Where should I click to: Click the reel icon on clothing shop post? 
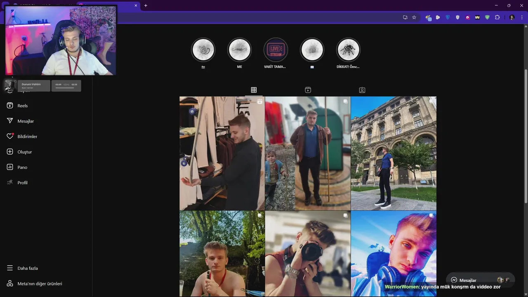pyautogui.click(x=259, y=101)
